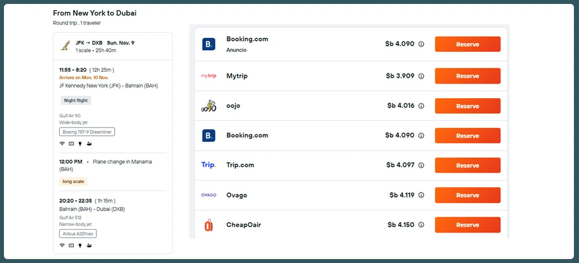
Task: Click Booking.com logo on the Anuncio row
Action: click(209, 45)
